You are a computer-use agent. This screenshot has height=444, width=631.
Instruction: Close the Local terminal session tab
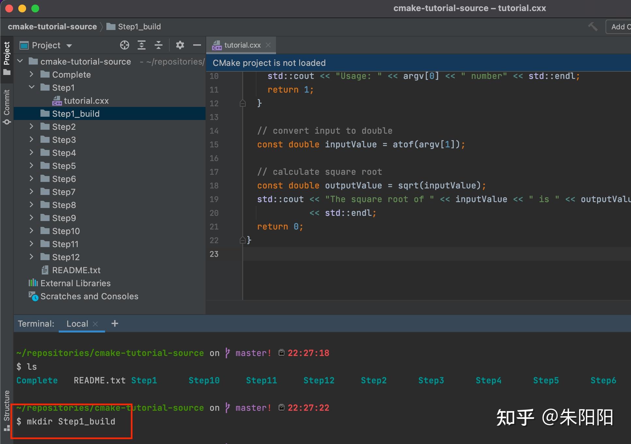pyautogui.click(x=95, y=324)
